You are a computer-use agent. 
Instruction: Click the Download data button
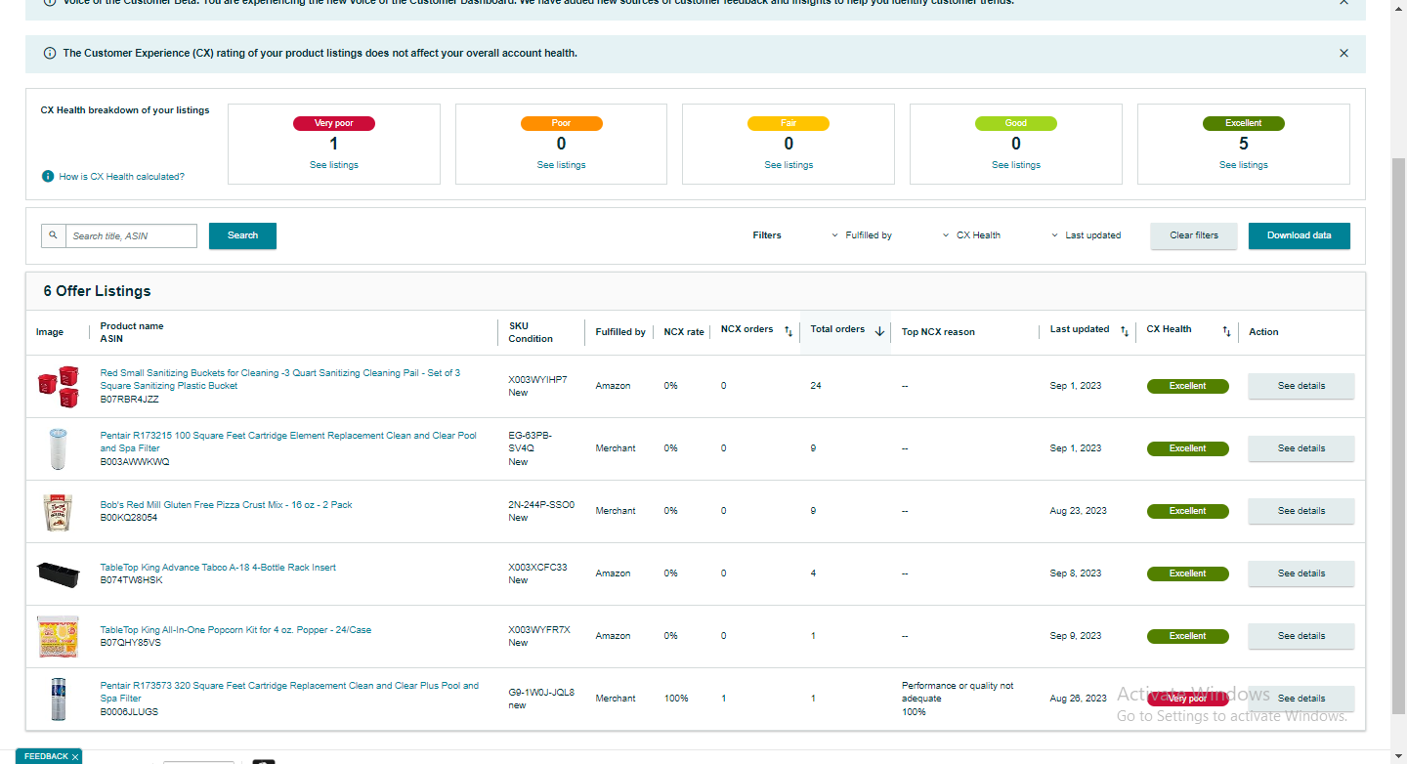coord(1300,235)
